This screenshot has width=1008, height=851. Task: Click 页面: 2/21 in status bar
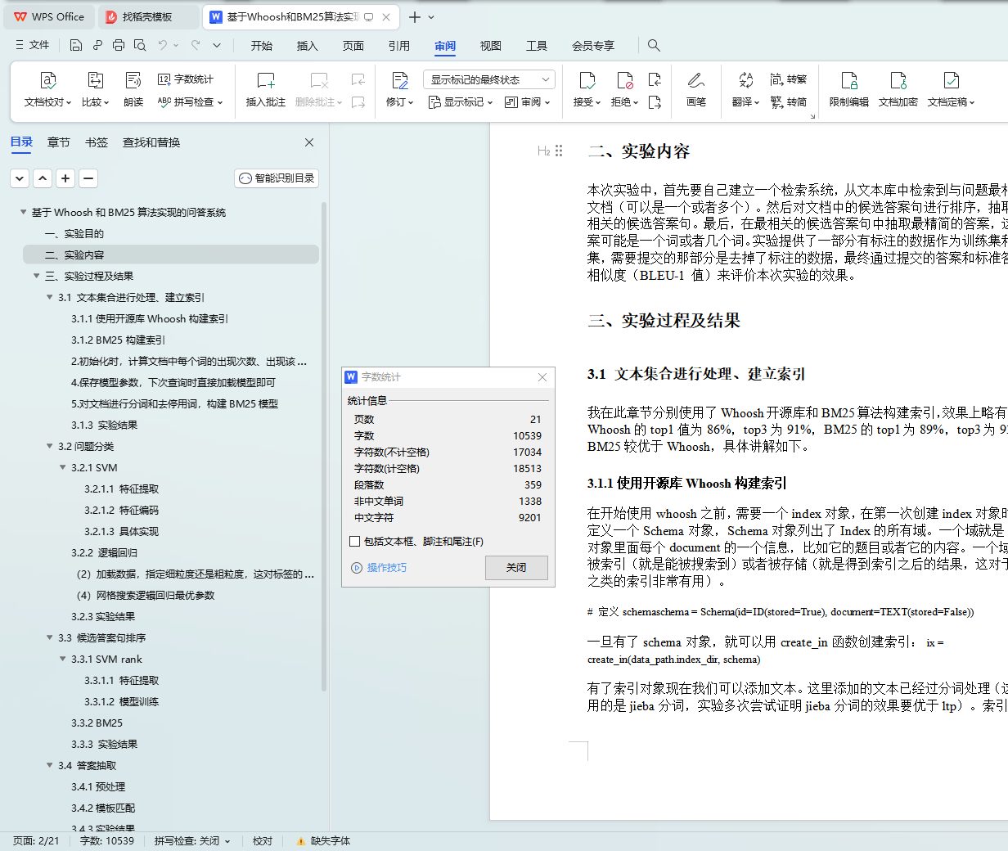pyautogui.click(x=36, y=840)
